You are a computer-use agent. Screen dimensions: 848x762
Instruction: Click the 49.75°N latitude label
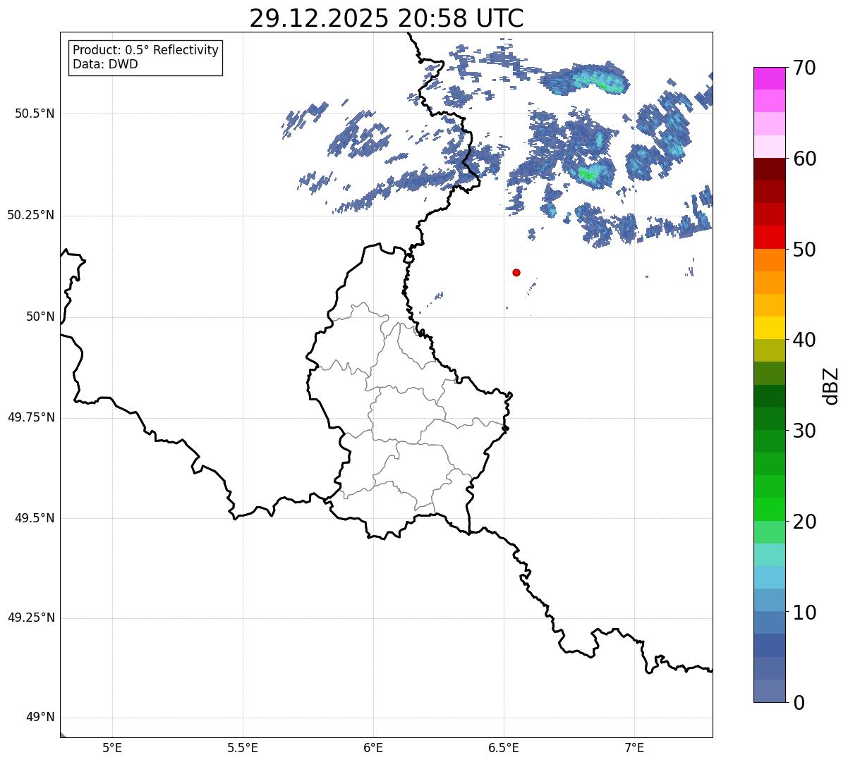[x=30, y=417]
